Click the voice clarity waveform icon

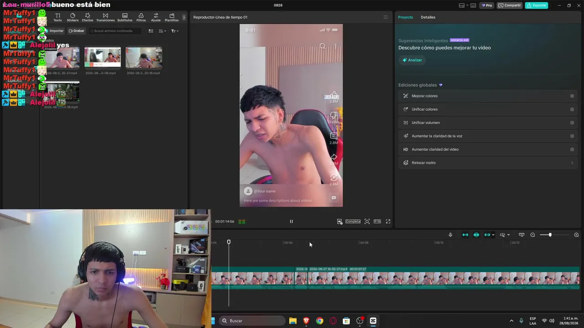[406, 136]
